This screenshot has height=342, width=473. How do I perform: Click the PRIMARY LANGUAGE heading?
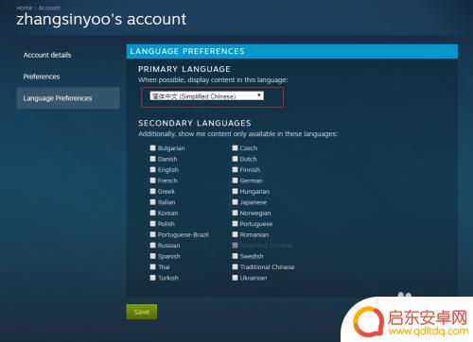point(184,69)
